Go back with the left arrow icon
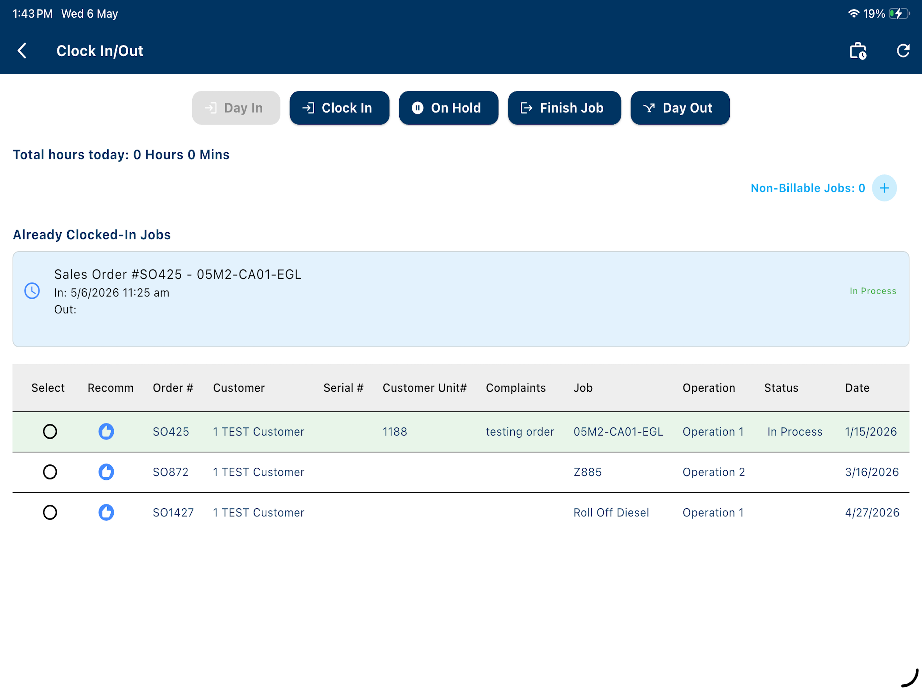This screenshot has height=691, width=922. coord(22,51)
